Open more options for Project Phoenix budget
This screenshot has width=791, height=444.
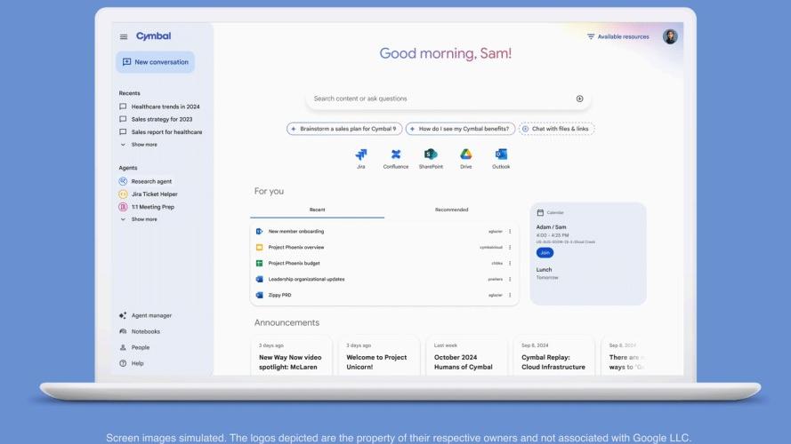(x=510, y=263)
